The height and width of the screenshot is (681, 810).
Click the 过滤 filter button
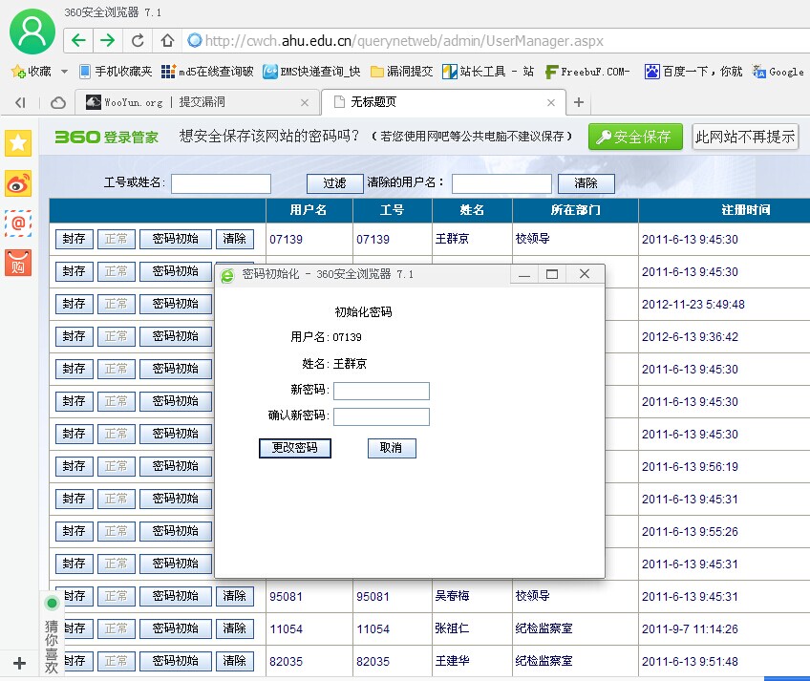click(334, 183)
